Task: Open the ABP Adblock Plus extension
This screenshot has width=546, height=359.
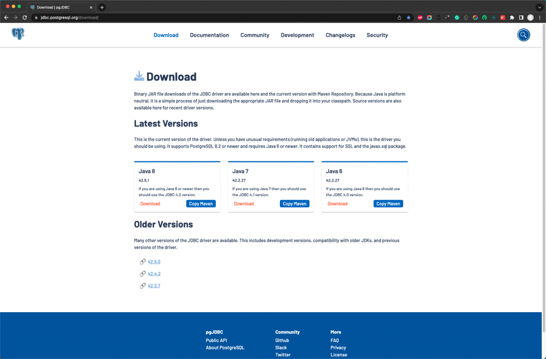Action: coord(420,18)
